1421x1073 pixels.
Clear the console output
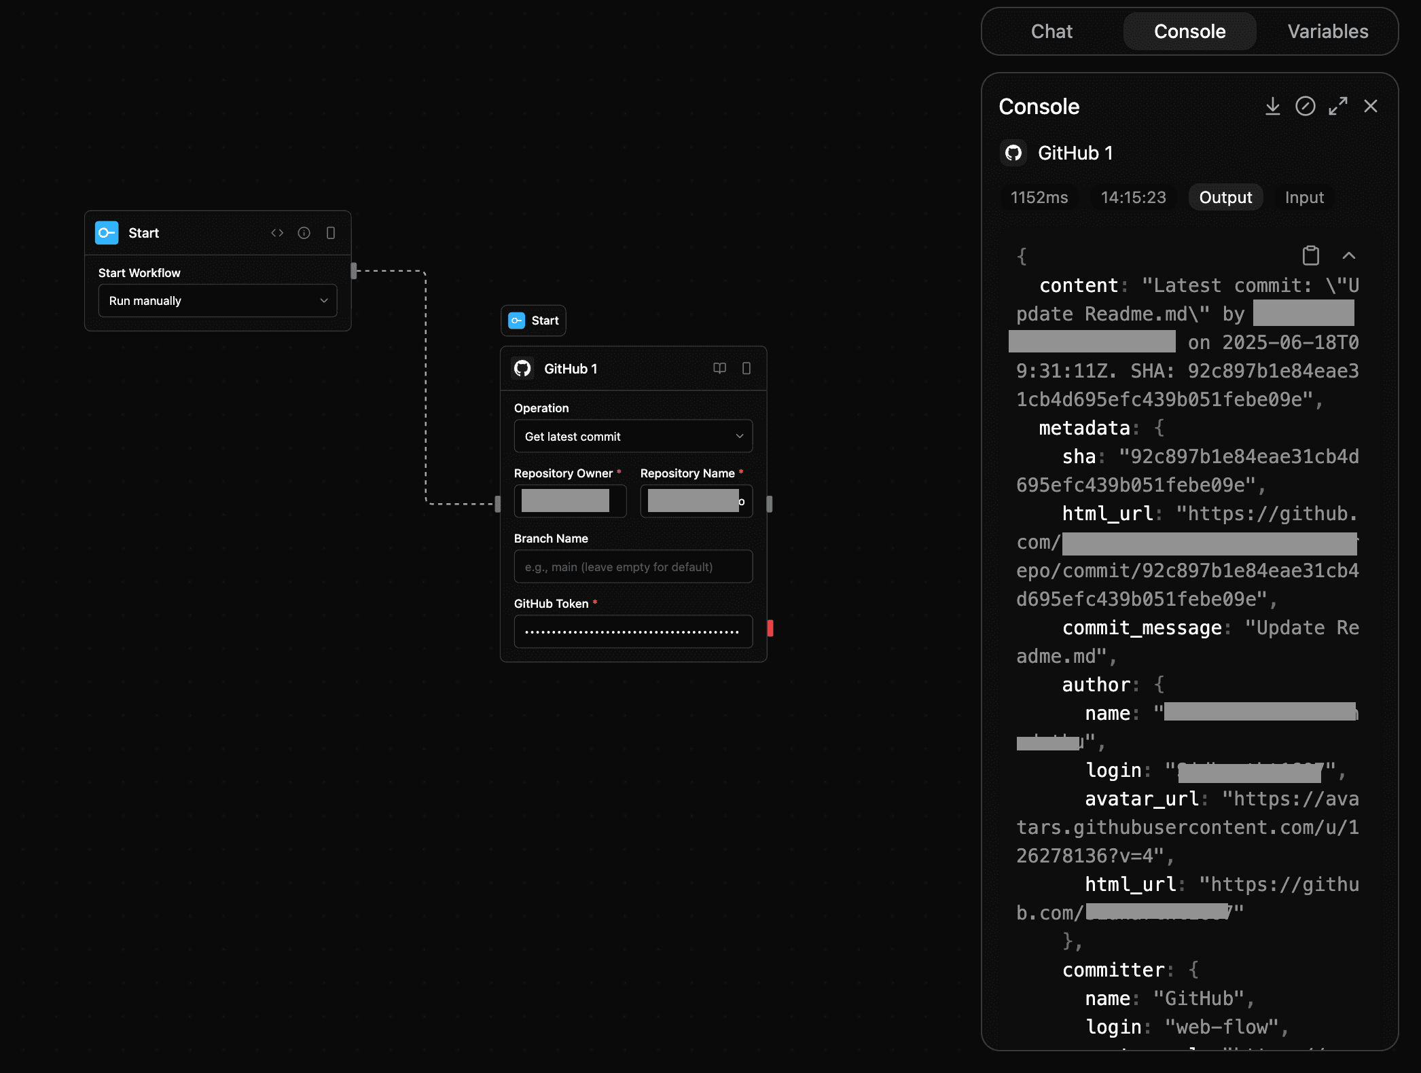pos(1306,107)
